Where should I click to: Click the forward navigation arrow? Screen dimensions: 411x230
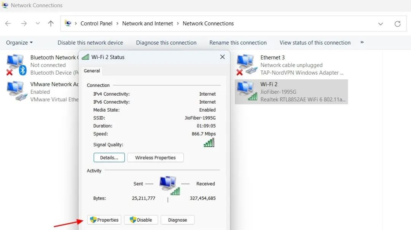24,23
